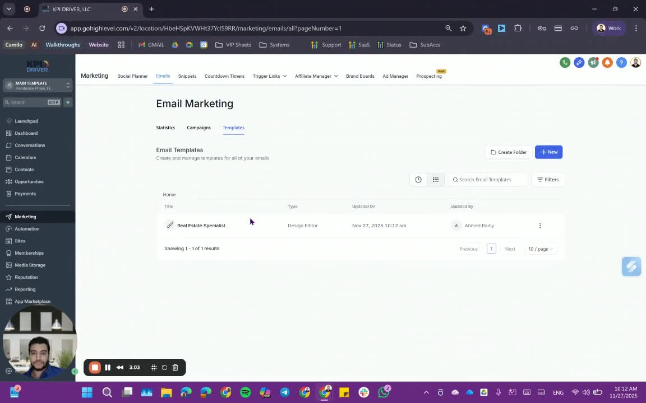Show hidden system tray icons chevron
Image resolution: width=646 pixels, height=403 pixels.
[426, 392]
